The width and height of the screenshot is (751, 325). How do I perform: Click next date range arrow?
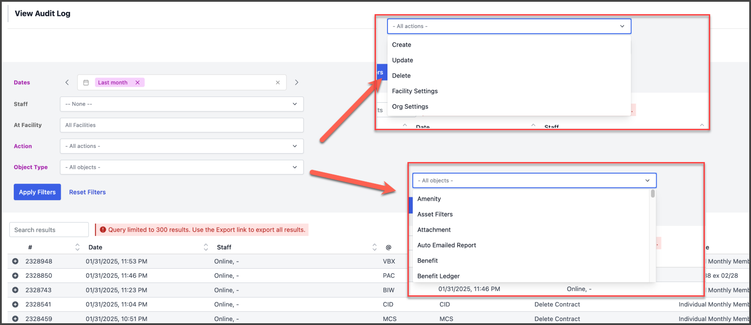point(296,82)
